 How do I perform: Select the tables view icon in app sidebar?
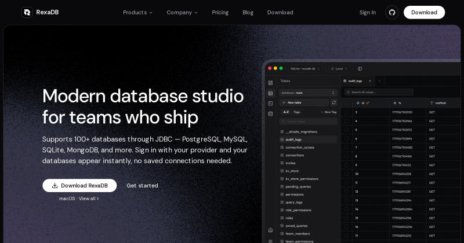click(x=270, y=93)
